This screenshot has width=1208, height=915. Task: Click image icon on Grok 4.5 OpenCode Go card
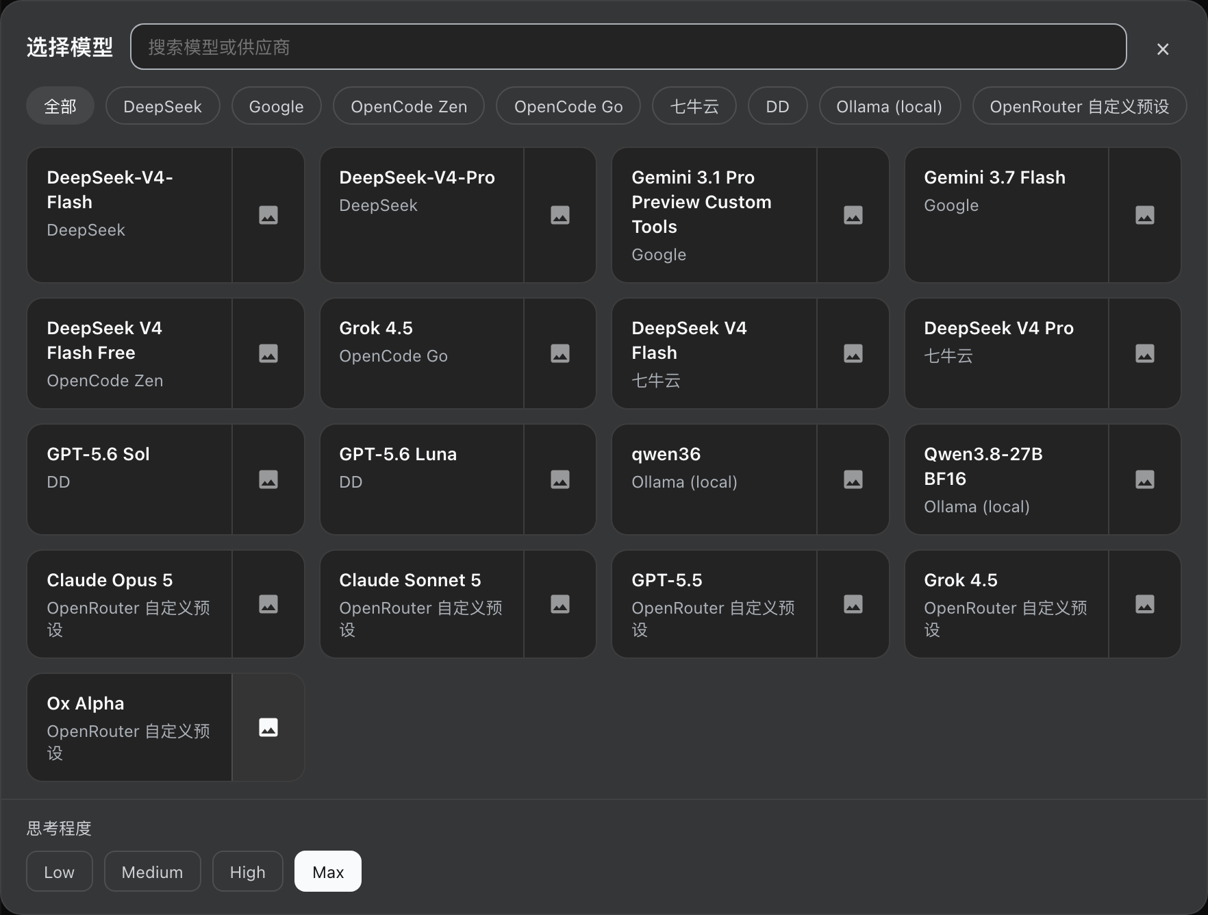560,353
